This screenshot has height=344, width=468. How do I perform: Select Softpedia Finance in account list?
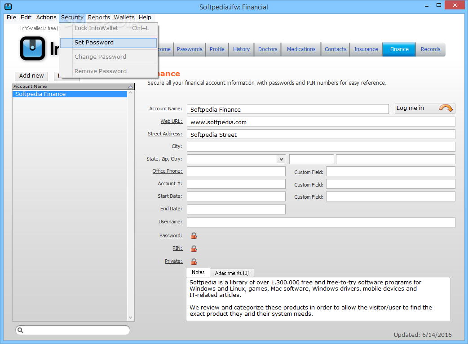(x=70, y=94)
